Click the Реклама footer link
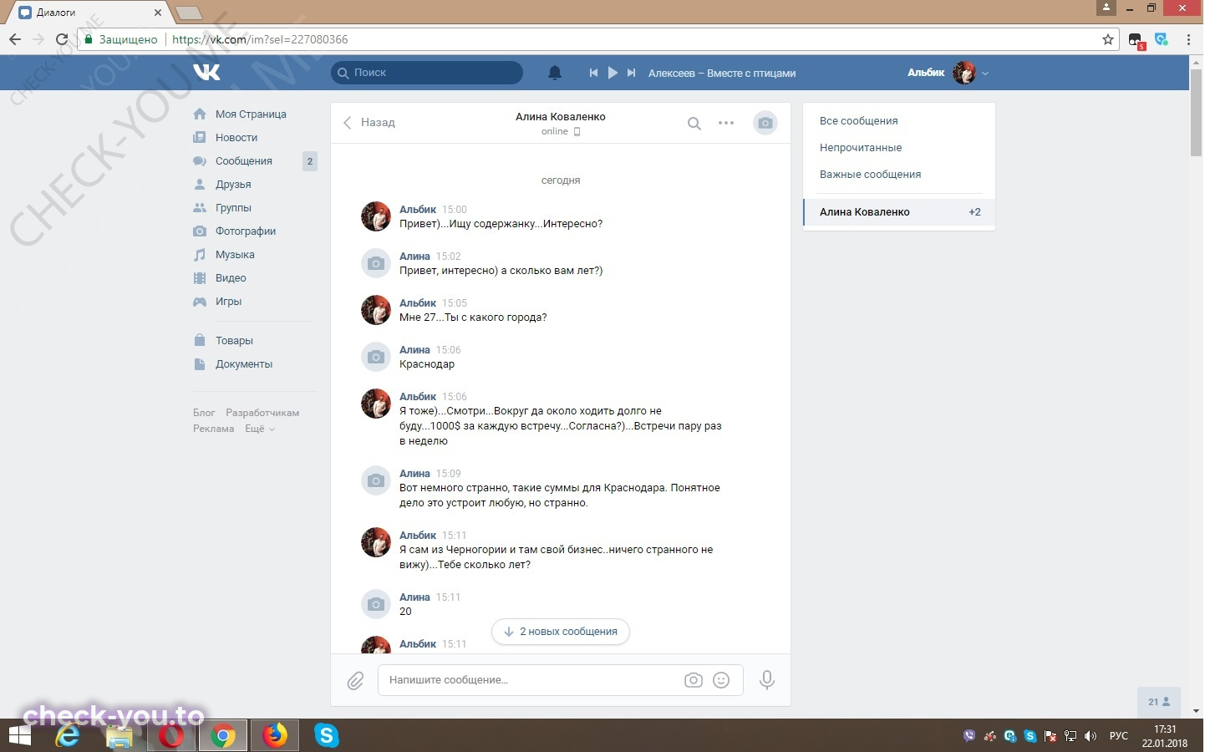Screen dimensions: 1205x752 [213, 429]
